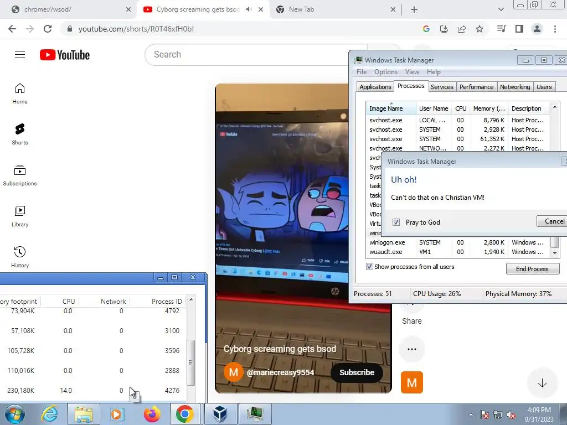
Task: Sort by Process ID in Chrome task manager
Action: (167, 302)
